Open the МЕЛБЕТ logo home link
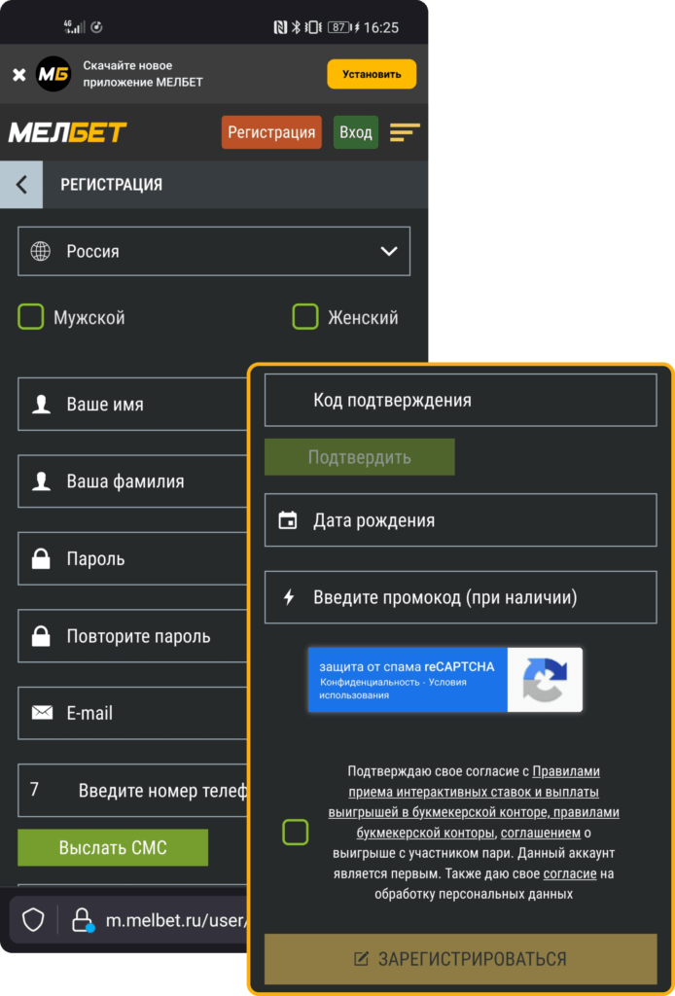 coord(67,132)
